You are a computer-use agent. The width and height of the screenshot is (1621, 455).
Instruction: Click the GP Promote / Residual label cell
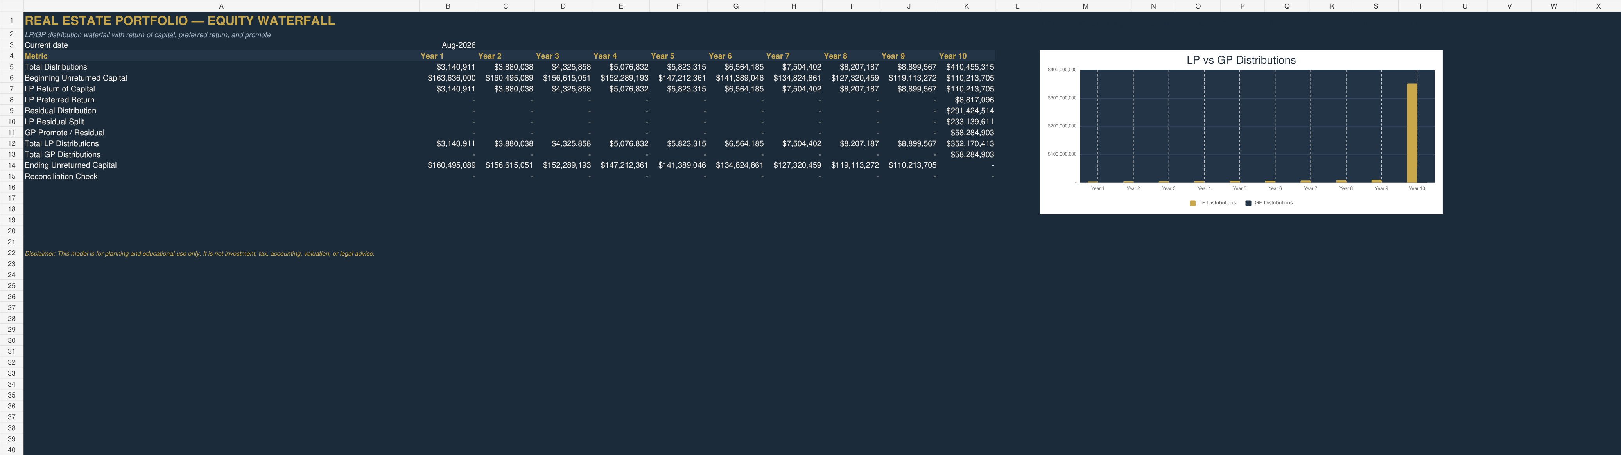pos(221,133)
